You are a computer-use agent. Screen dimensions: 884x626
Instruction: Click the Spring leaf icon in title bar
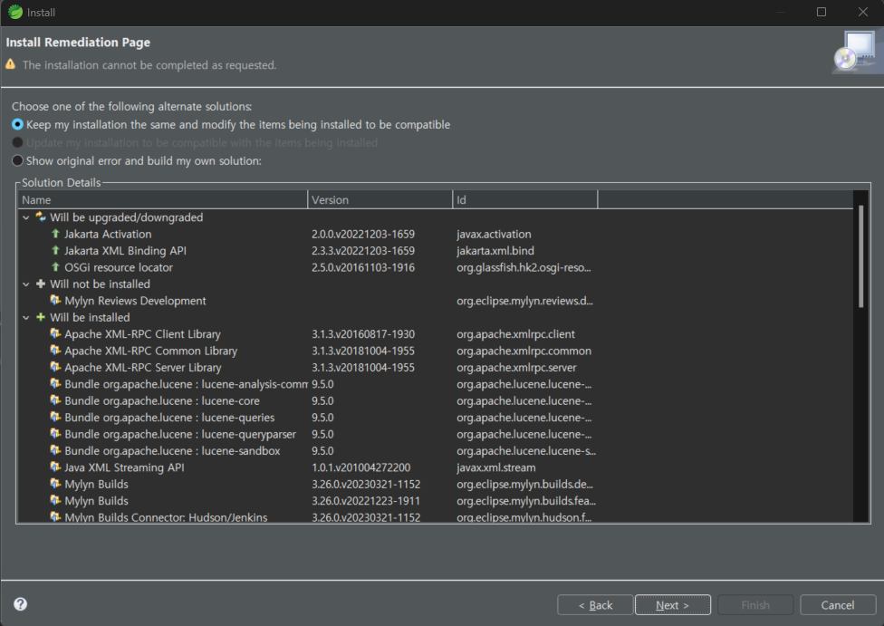point(15,12)
